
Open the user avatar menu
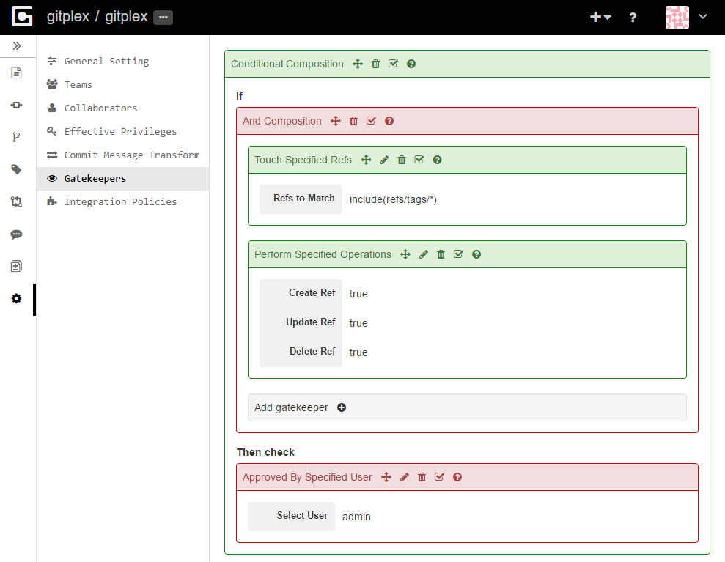point(677,18)
